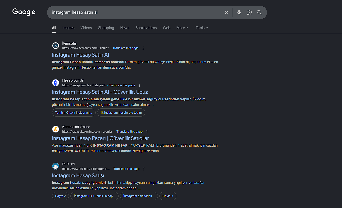Translate the Kabasakal Online result page

(x=129, y=132)
